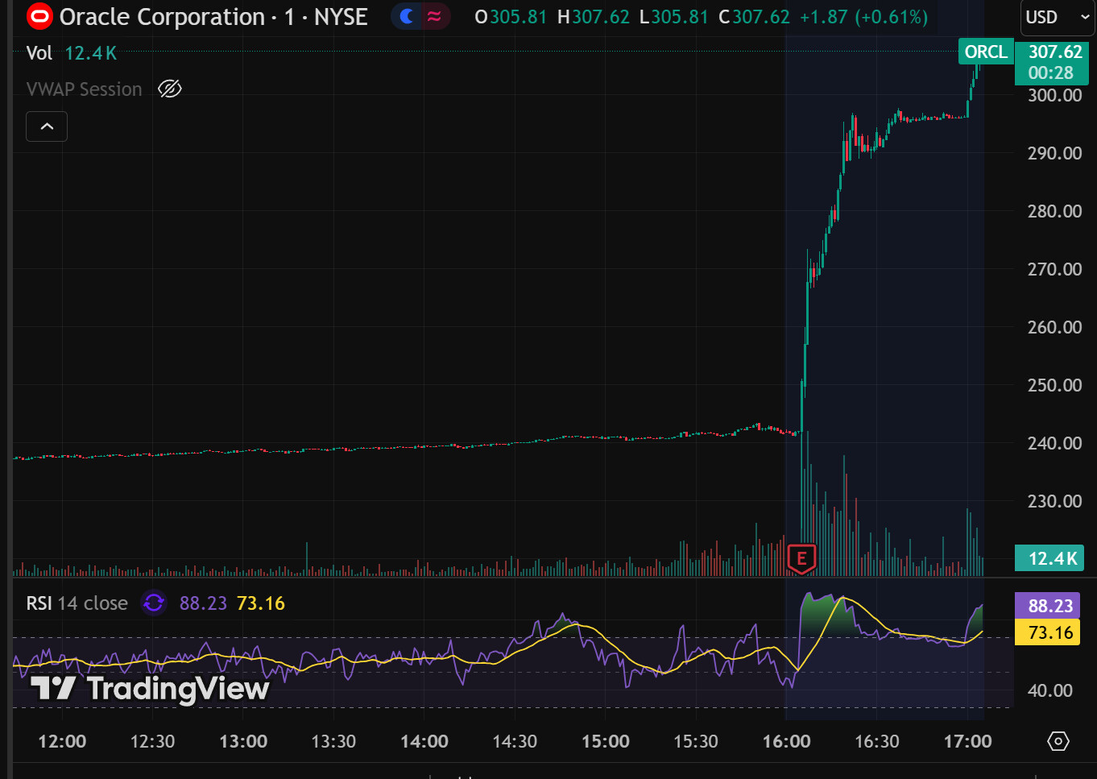Click the moon post-market session icon

pos(408,17)
